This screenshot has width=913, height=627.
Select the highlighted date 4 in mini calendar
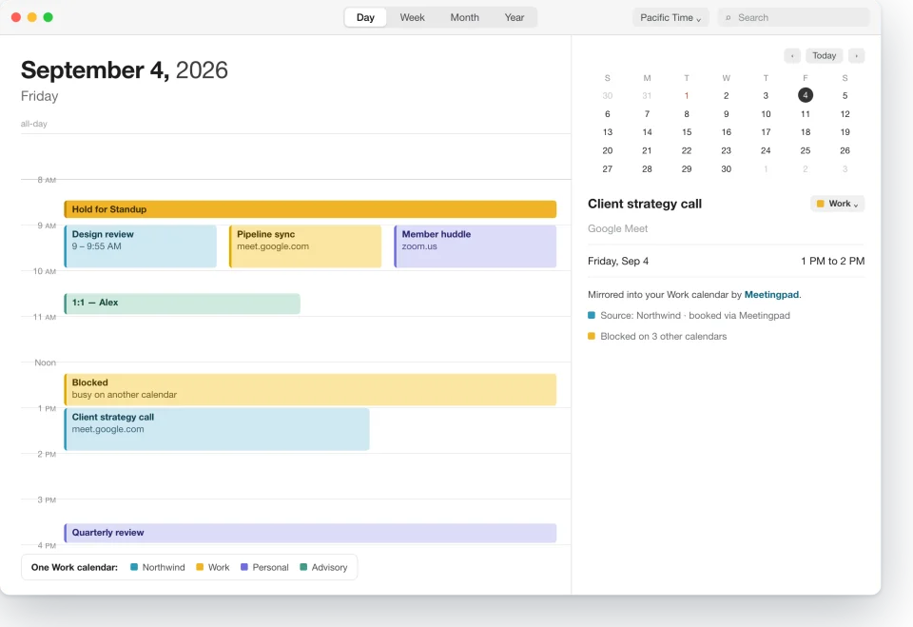(x=806, y=95)
